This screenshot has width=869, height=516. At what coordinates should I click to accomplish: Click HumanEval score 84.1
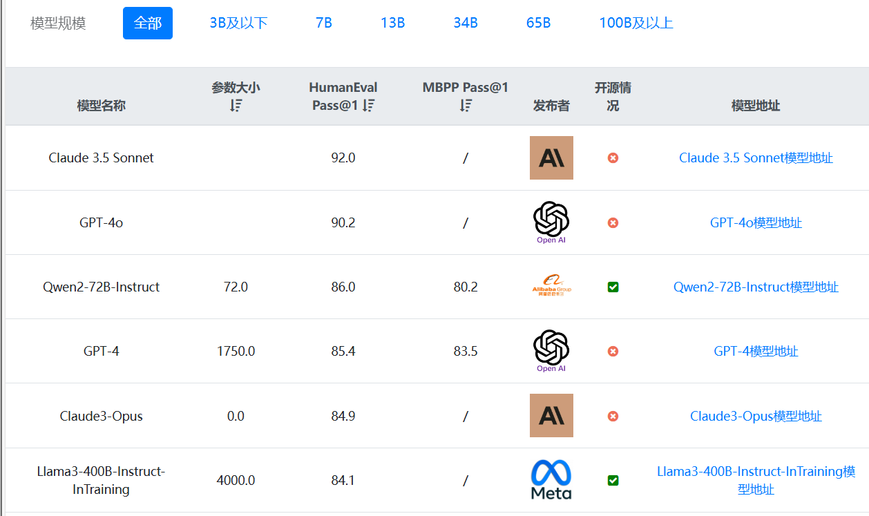(x=343, y=480)
